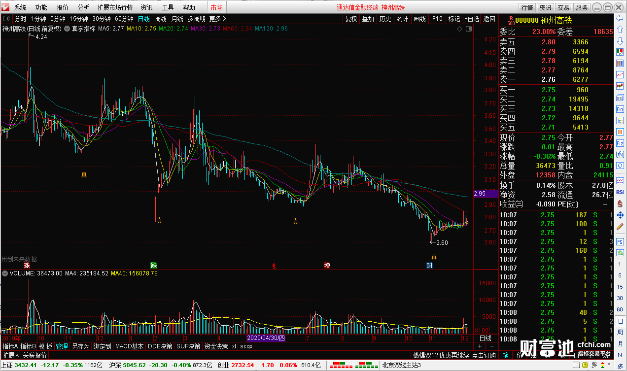Image resolution: width=627 pixels, height=371 pixels.
Task: Click the f(x) formula sidebar icon
Action: [620, 155]
